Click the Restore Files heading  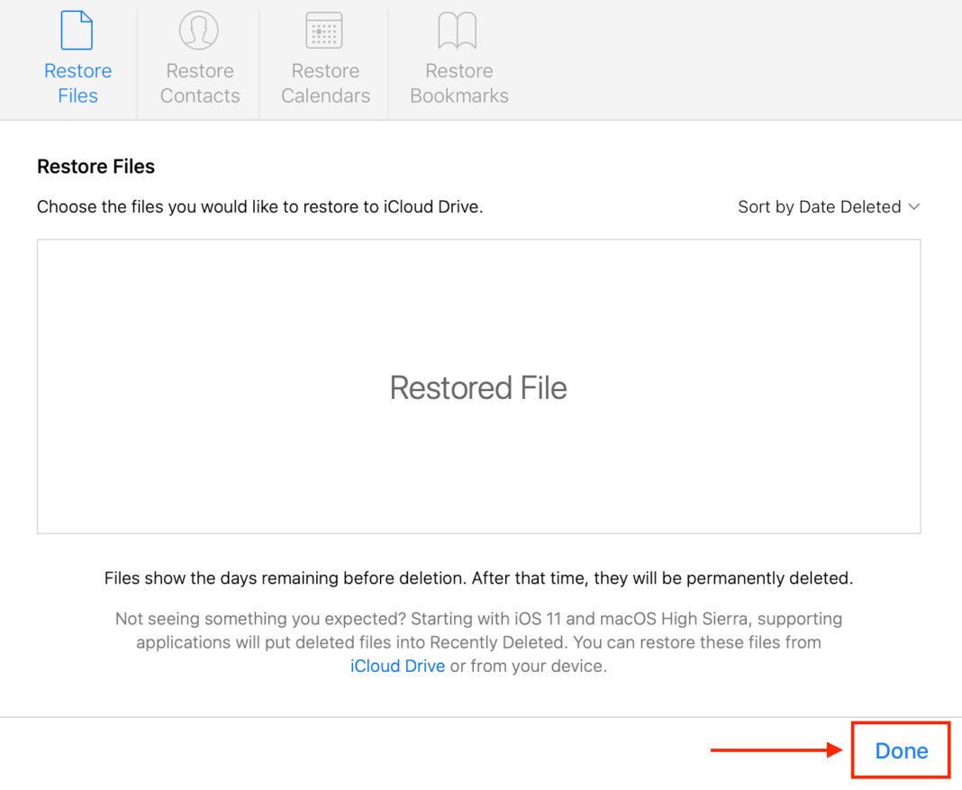95,167
